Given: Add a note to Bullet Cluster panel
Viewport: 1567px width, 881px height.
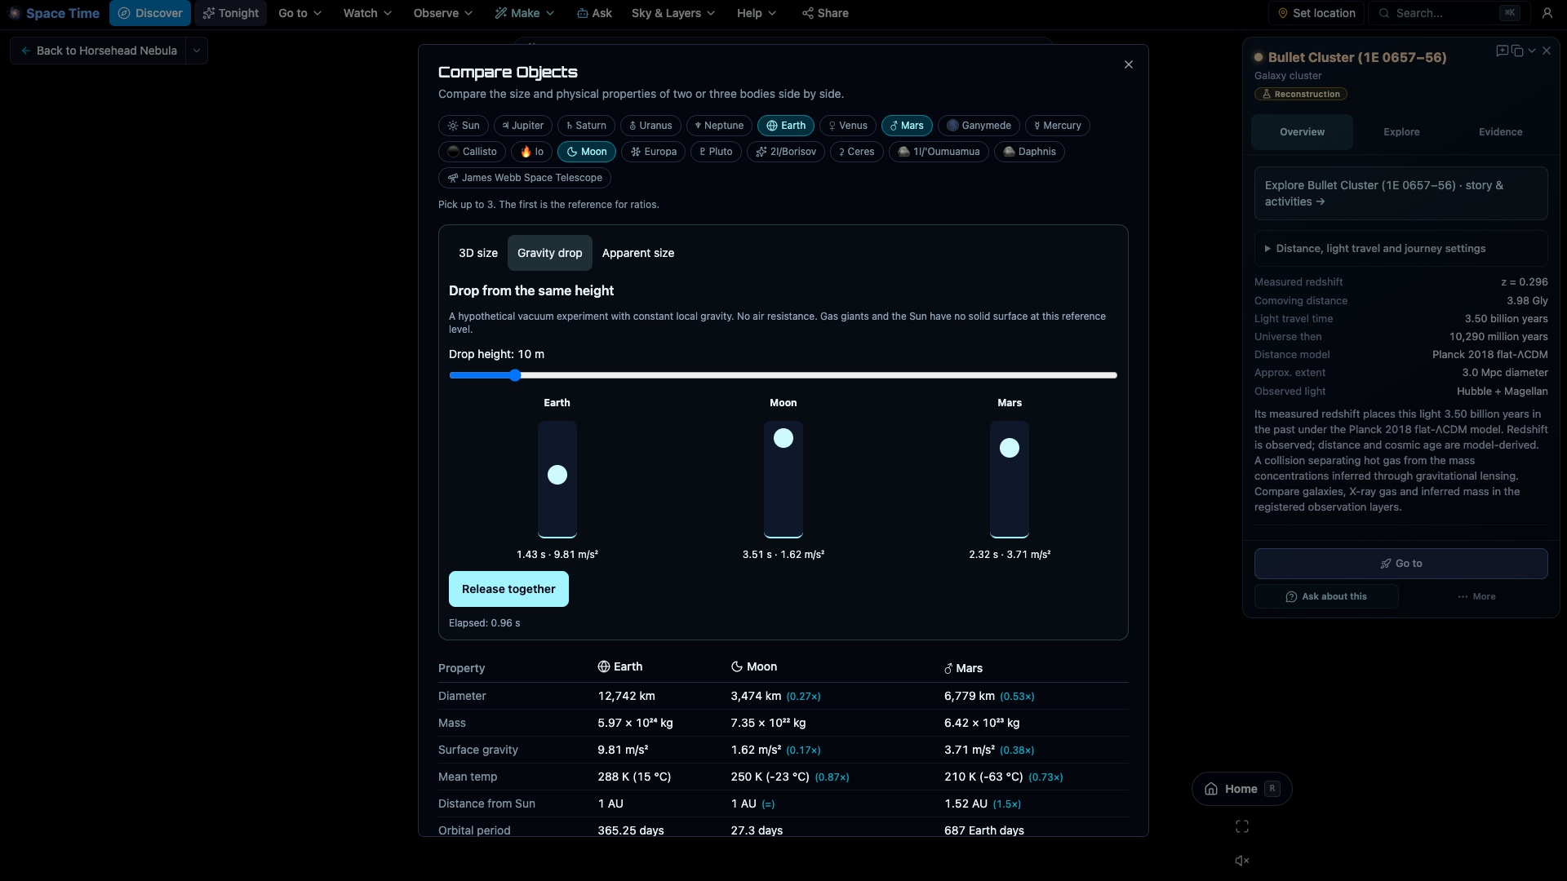Looking at the screenshot, I should [x=1502, y=51].
